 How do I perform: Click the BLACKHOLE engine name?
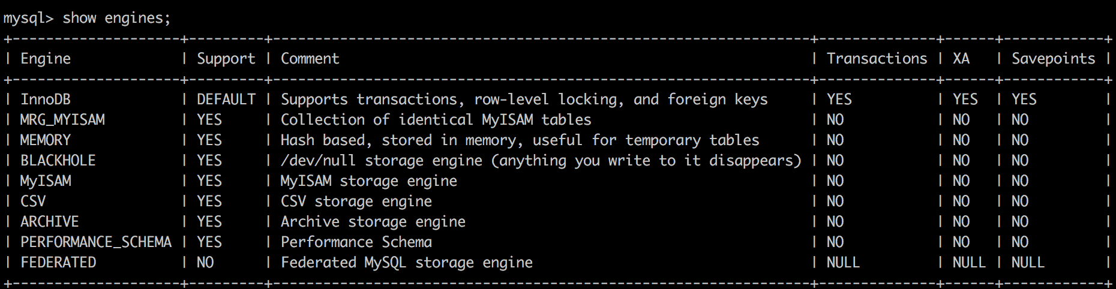tap(58, 161)
